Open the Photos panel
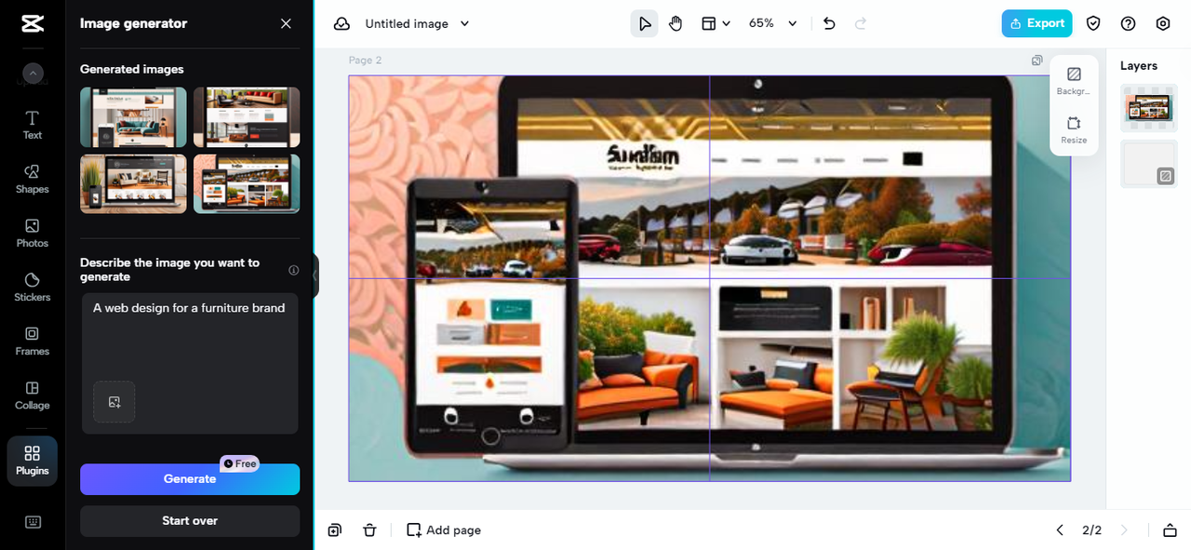 [33, 233]
